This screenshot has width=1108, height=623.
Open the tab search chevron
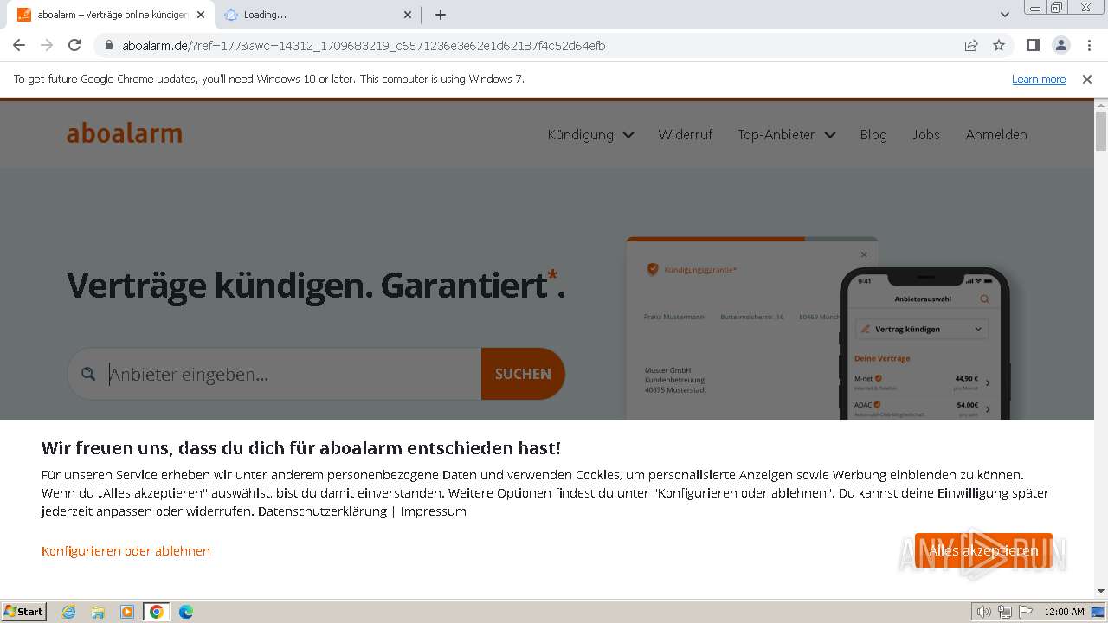coord(1004,15)
